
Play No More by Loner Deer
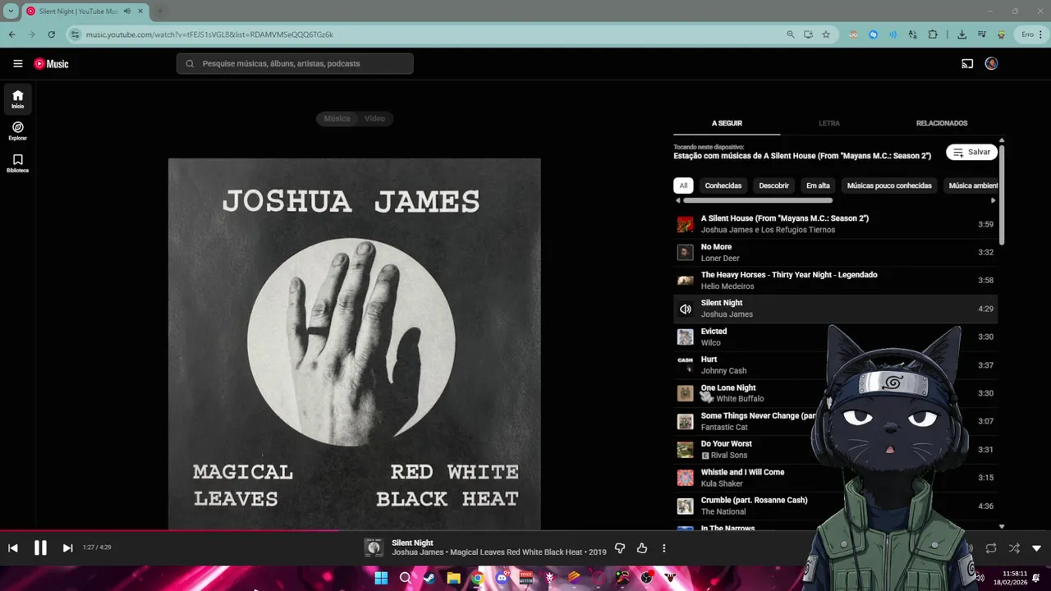coord(835,252)
